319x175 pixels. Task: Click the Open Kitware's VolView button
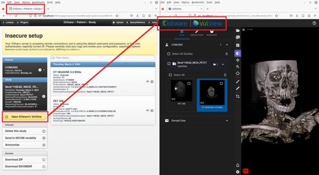coord(25,117)
